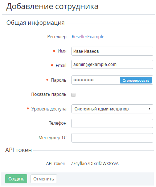Screen dimensions: 156x187
Task: Click the required dot next to Пароль
Action: (48, 80)
